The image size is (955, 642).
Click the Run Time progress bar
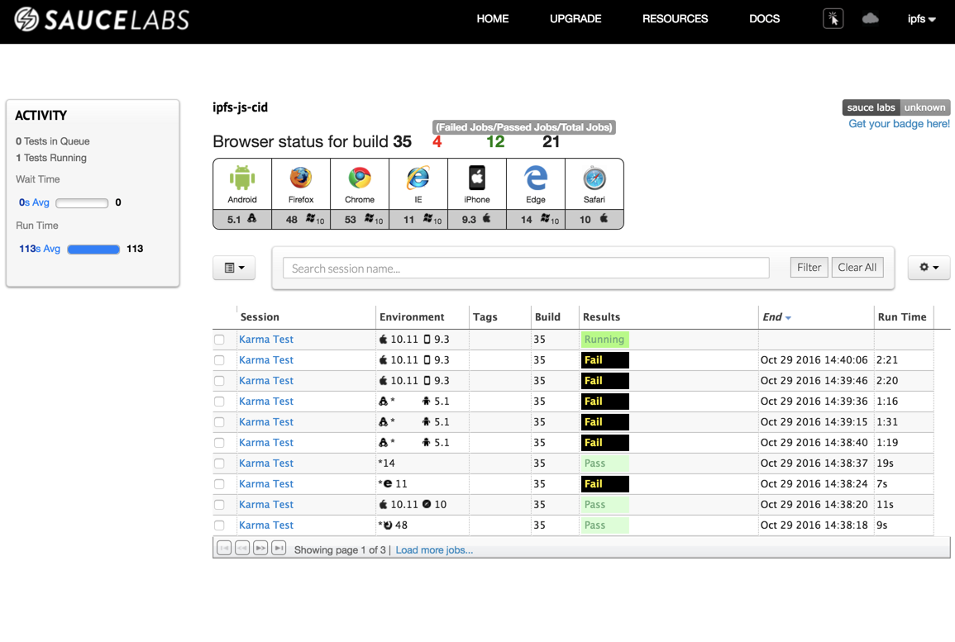[x=93, y=249]
